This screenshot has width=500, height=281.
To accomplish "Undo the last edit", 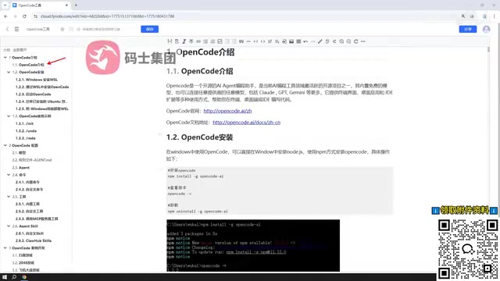I will [305, 41].
